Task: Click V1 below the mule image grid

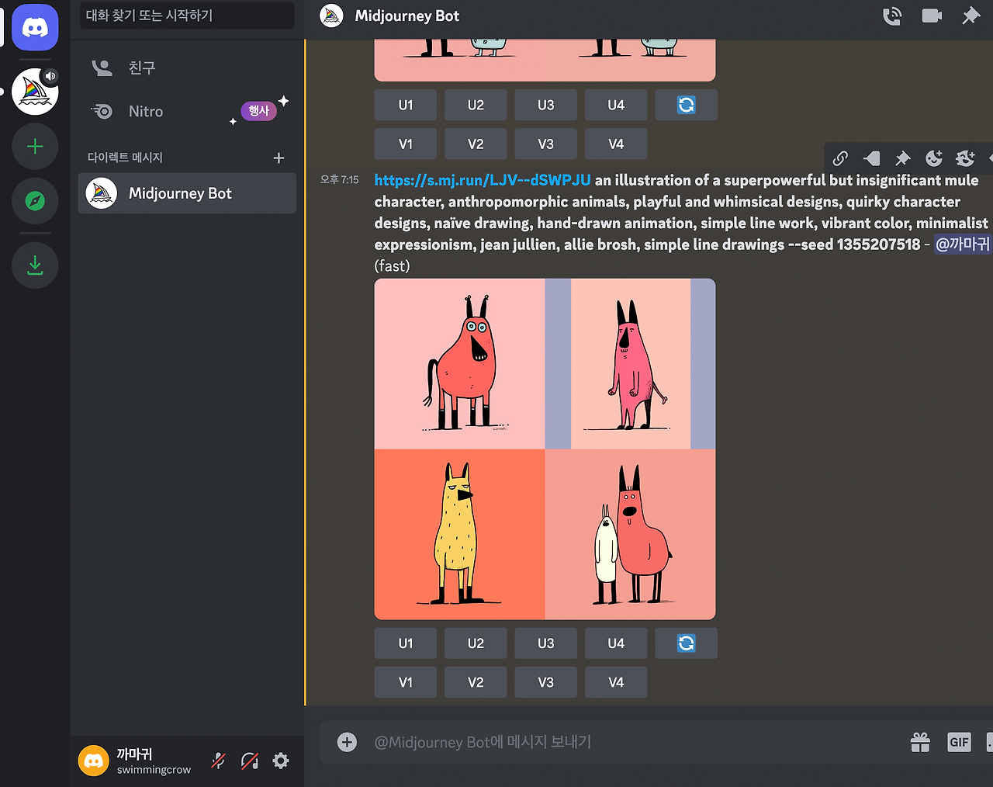Action: (406, 682)
